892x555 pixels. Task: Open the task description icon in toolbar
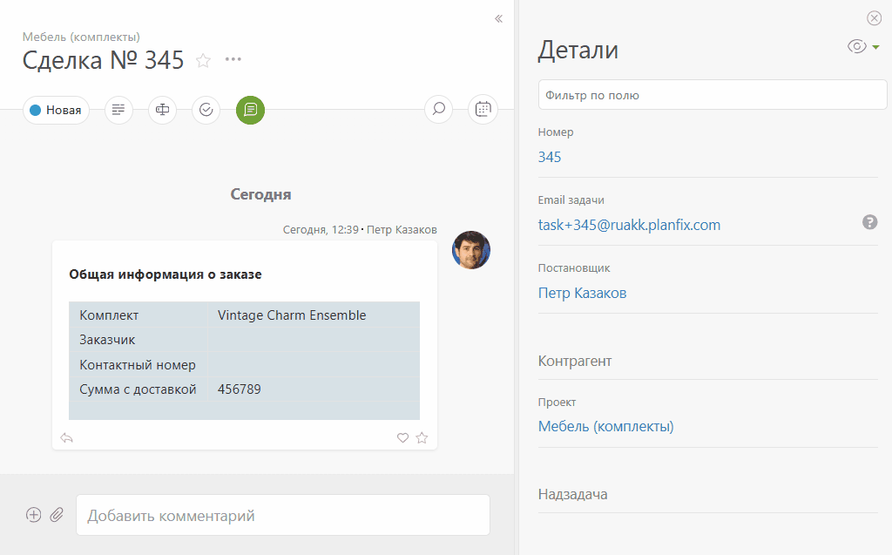[x=118, y=110]
